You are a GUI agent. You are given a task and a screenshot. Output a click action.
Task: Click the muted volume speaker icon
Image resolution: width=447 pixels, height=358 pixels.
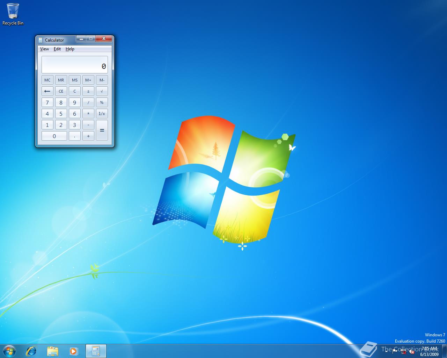coord(412,352)
